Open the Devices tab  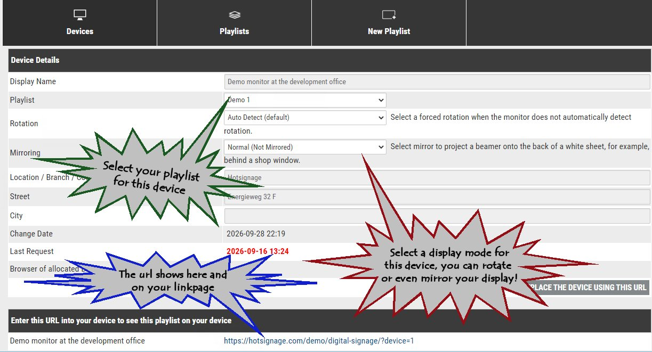click(80, 23)
